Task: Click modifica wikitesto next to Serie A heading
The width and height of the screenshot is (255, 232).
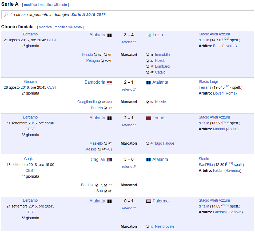Action: [53, 5]
